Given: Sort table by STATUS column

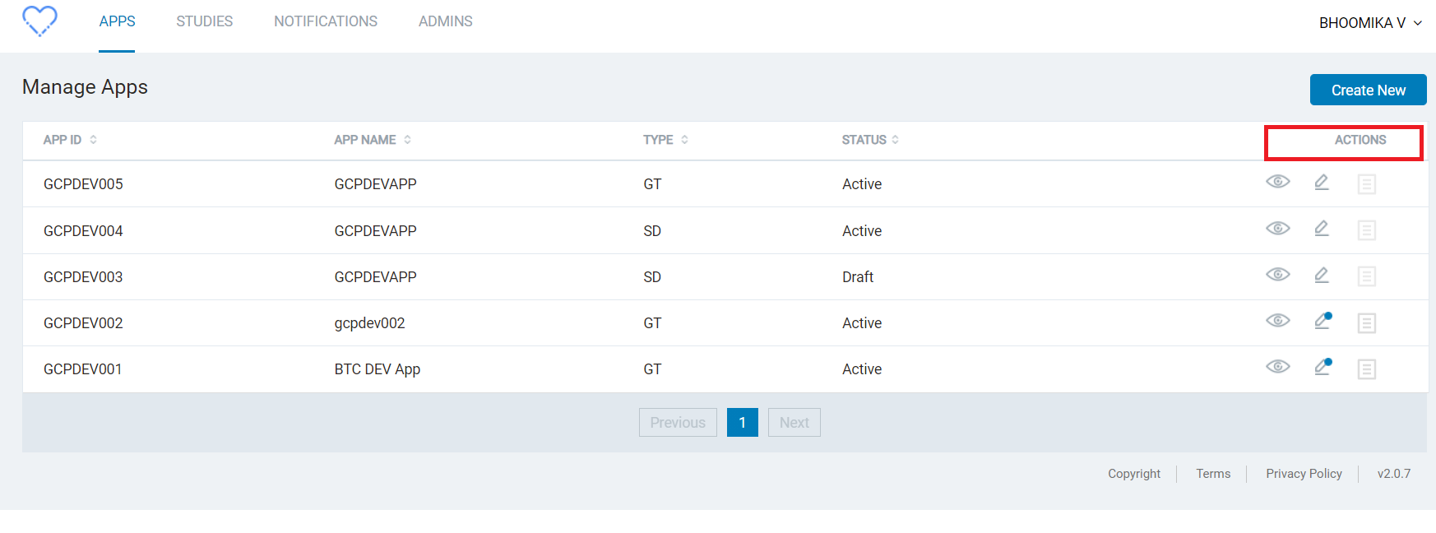Looking at the screenshot, I should pos(870,140).
